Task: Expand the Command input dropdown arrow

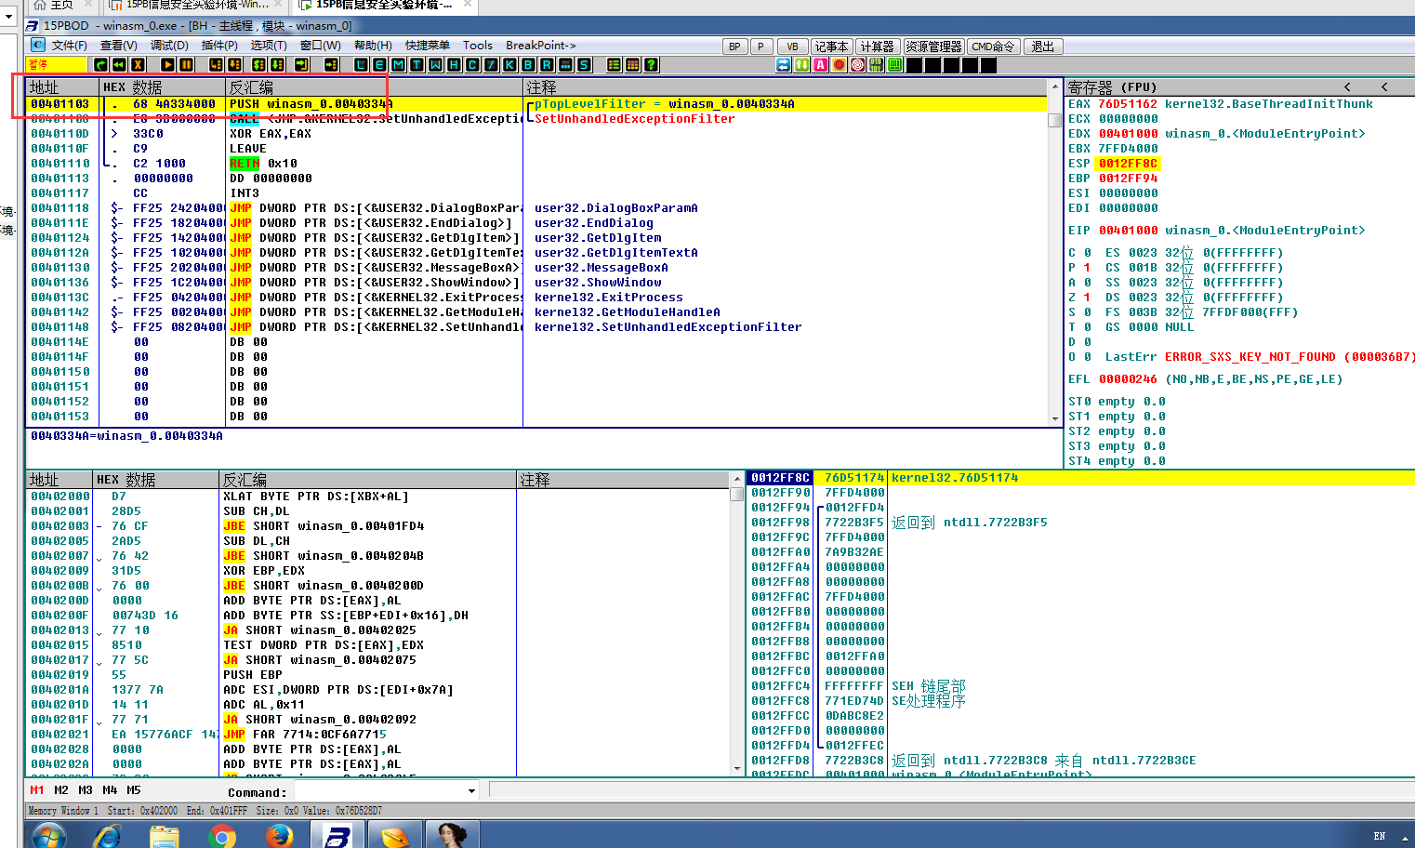Action: 471,791
